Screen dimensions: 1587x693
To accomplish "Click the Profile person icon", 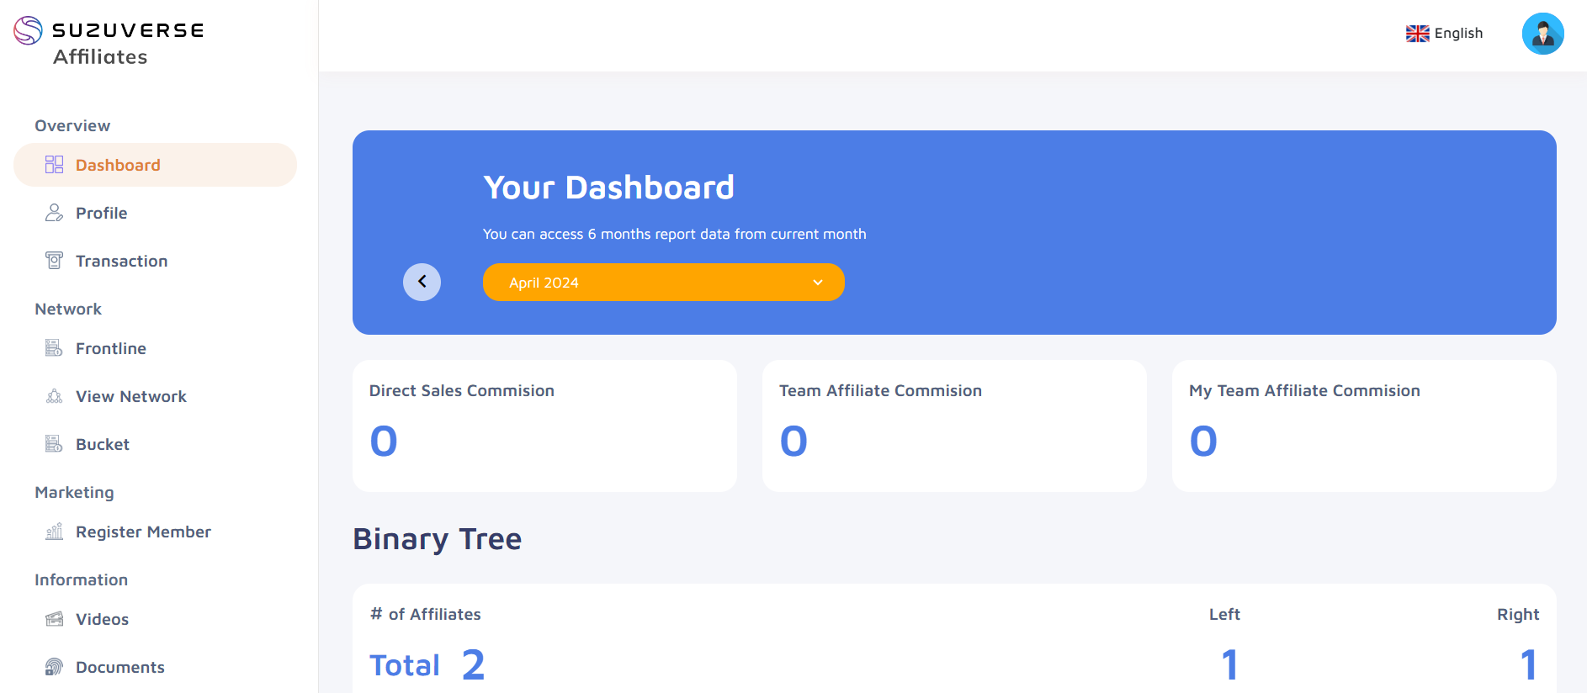I will coord(54,213).
